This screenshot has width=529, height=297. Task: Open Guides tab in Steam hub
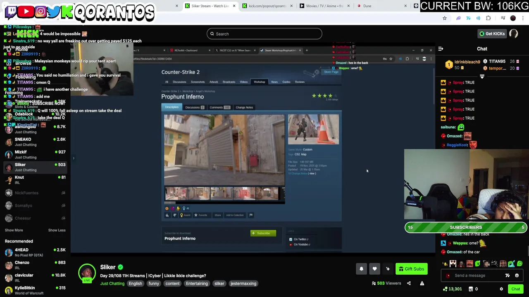pos(286,82)
